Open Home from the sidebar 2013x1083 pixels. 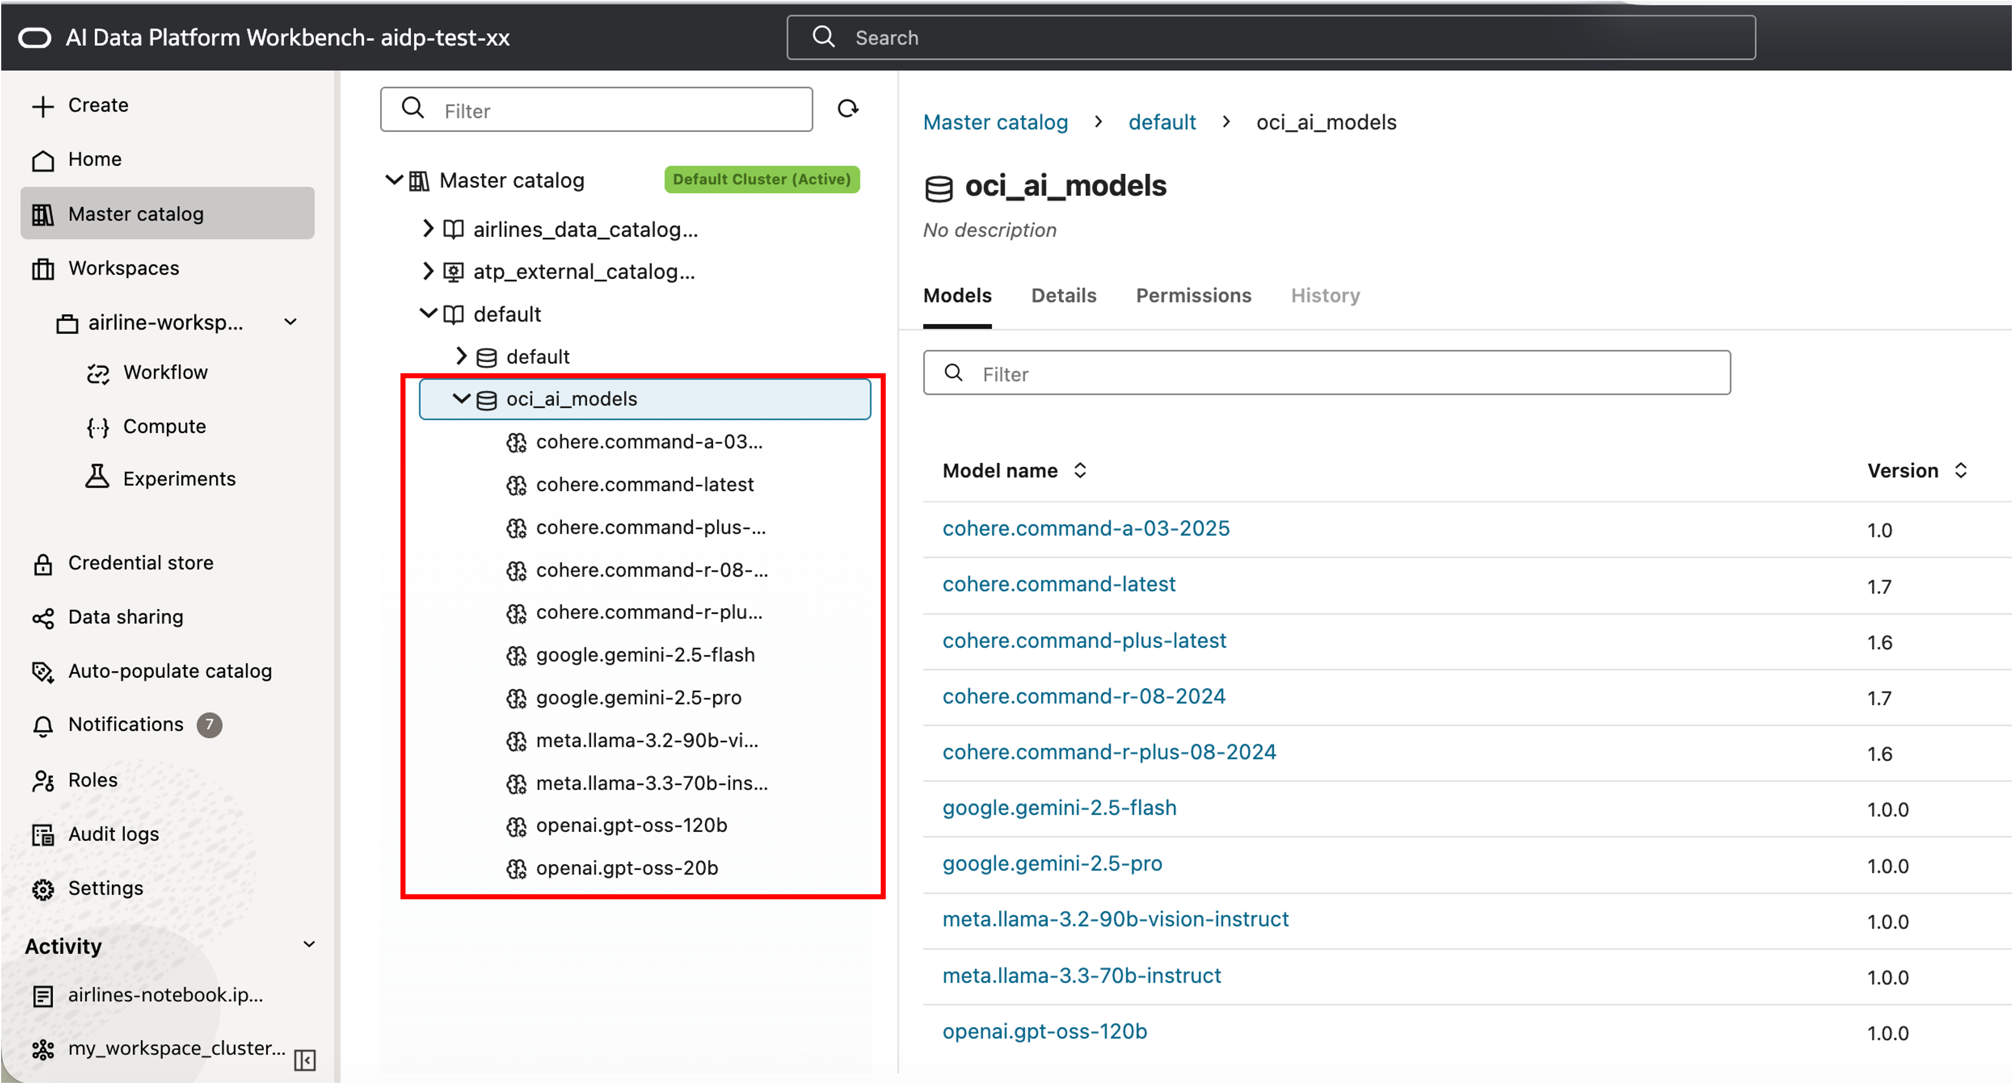coord(94,159)
